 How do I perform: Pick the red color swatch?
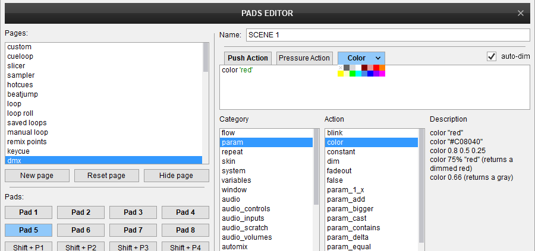click(376, 68)
